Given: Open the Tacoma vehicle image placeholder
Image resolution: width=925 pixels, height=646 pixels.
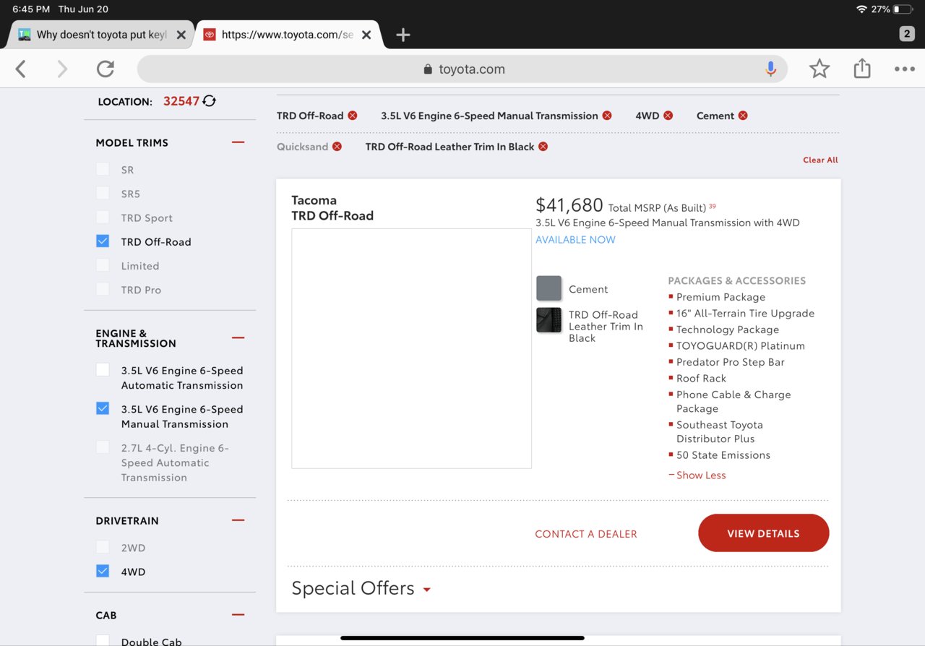Looking at the screenshot, I should coord(411,348).
